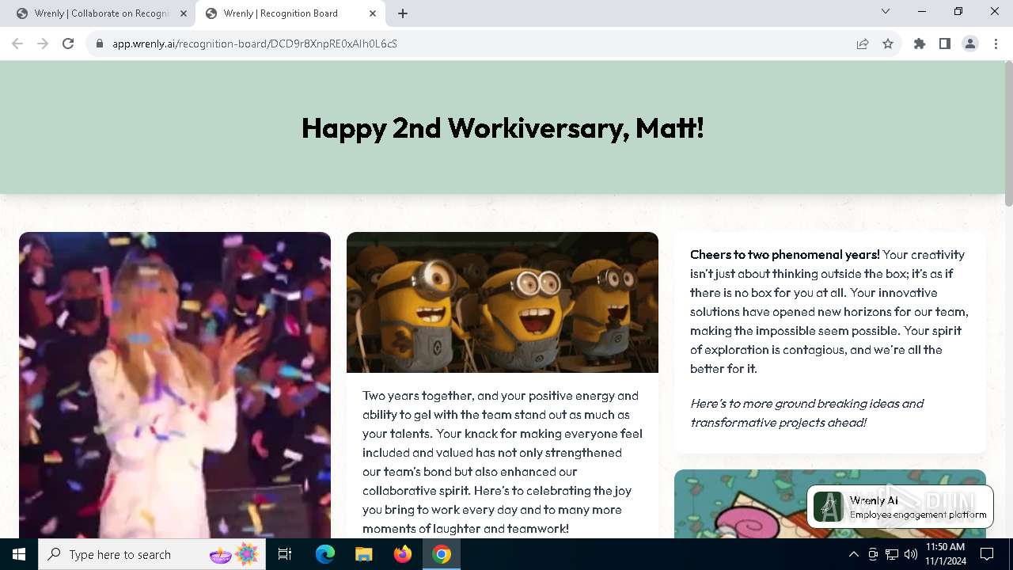Click the Diwali search highlight icon

[235, 554]
